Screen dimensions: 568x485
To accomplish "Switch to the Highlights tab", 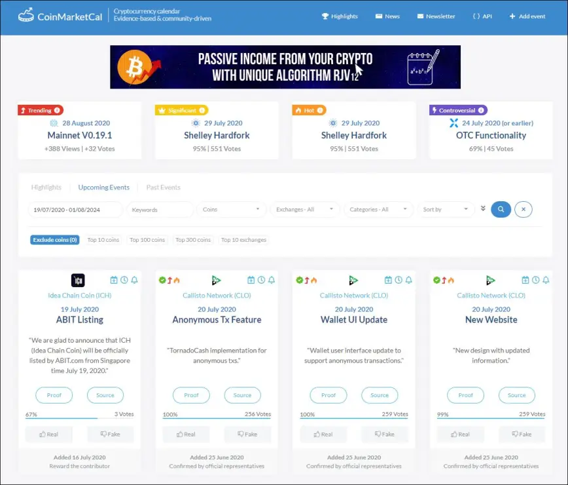I will [x=46, y=187].
